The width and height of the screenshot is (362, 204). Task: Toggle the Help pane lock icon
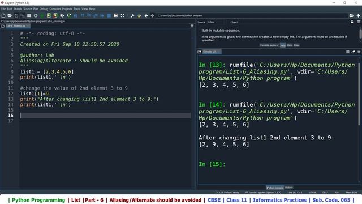click(352, 22)
